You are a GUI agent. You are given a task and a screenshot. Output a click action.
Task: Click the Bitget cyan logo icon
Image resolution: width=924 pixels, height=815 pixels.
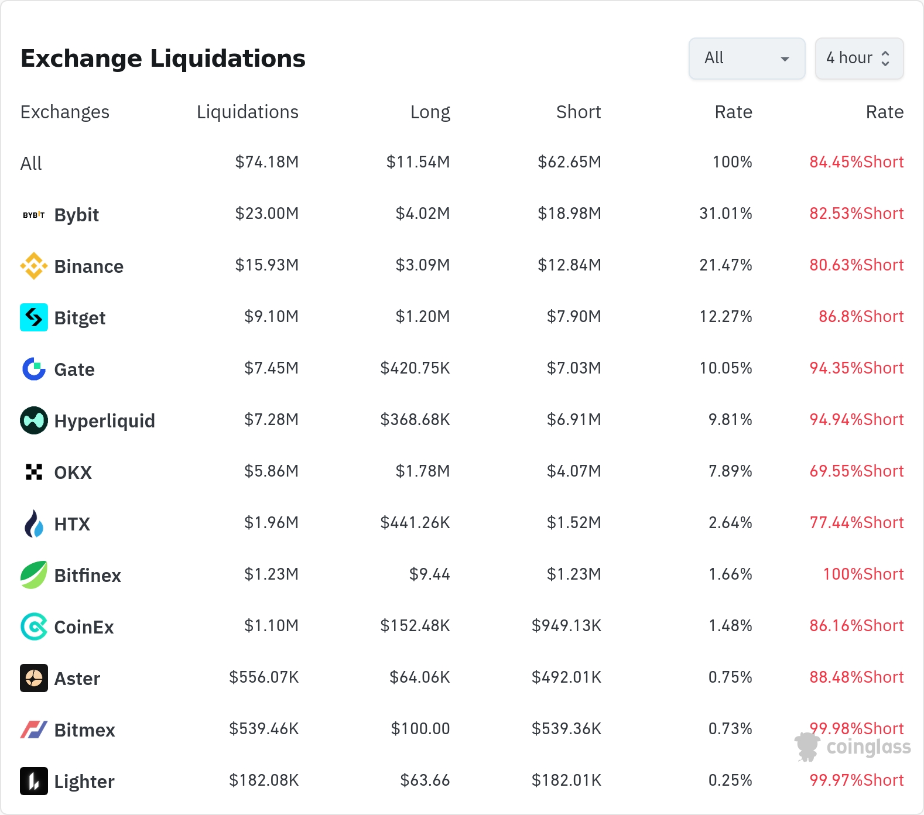[34, 317]
